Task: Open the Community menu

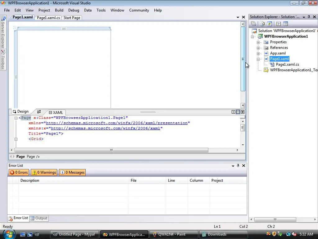Action: click(139, 10)
